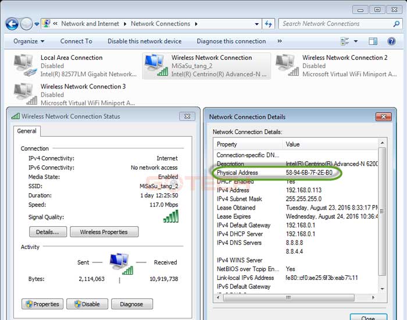Expand the toolbar overflow chevron

tap(280, 41)
